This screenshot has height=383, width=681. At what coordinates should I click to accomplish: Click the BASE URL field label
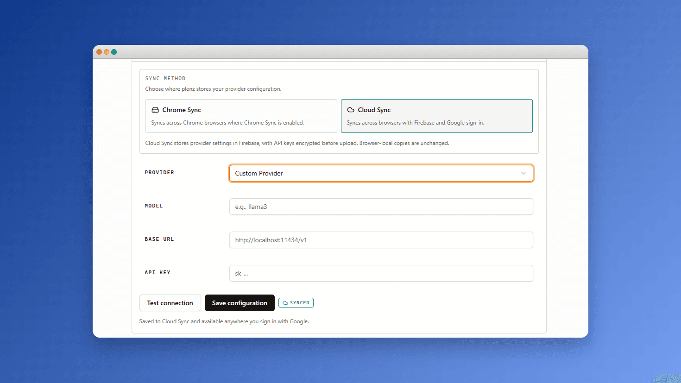tap(159, 239)
